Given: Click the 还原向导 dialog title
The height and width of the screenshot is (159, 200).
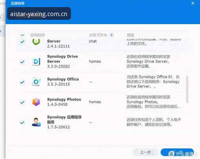Looking at the screenshot, I should (18, 3).
